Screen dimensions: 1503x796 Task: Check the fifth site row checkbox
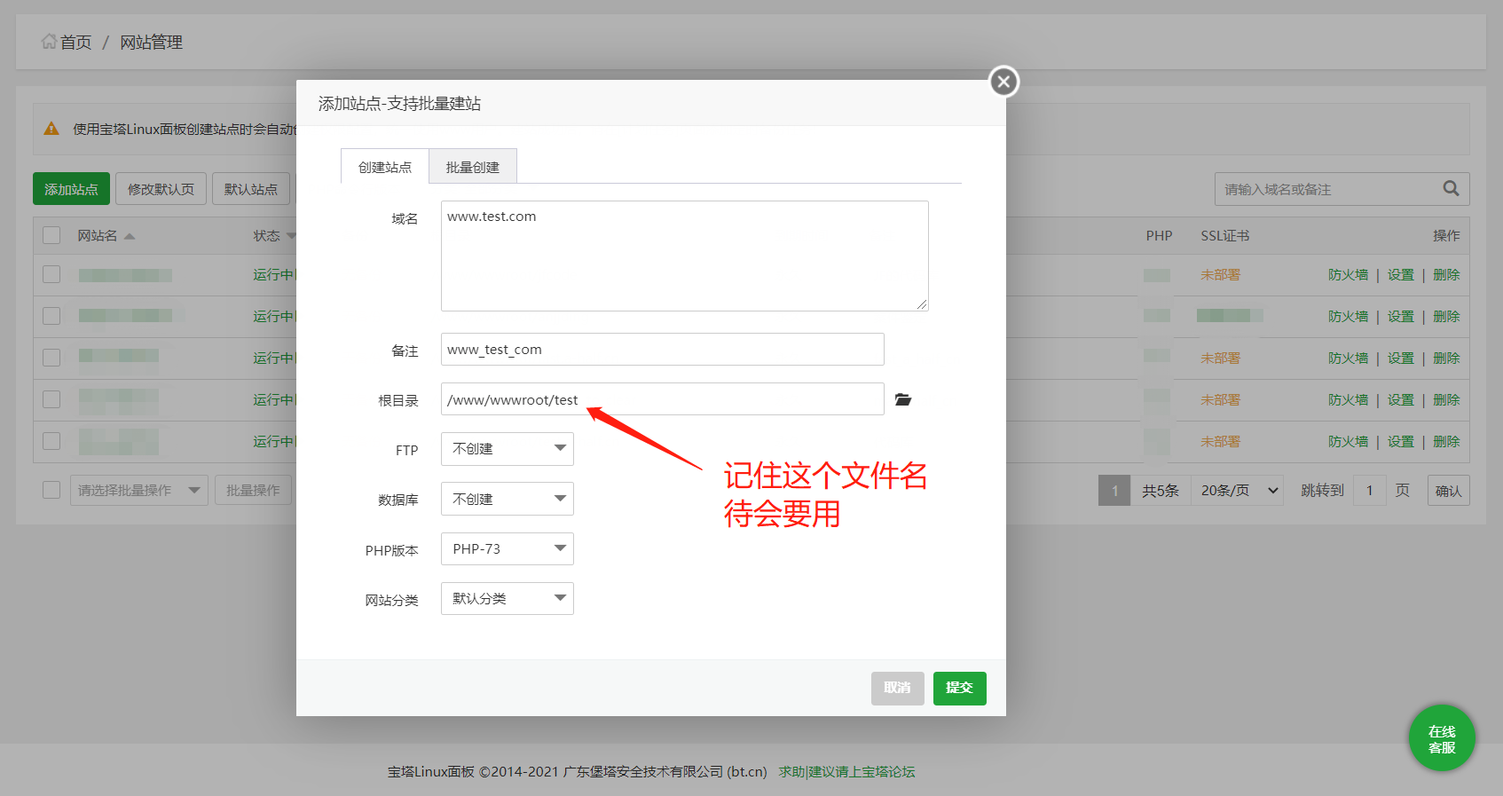51,441
